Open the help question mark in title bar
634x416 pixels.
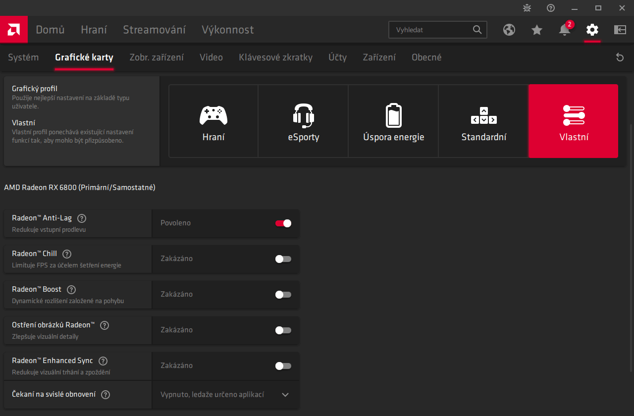(x=551, y=8)
